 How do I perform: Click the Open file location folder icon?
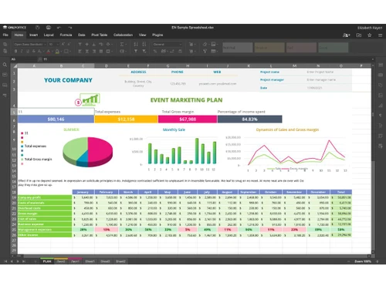point(359,35)
